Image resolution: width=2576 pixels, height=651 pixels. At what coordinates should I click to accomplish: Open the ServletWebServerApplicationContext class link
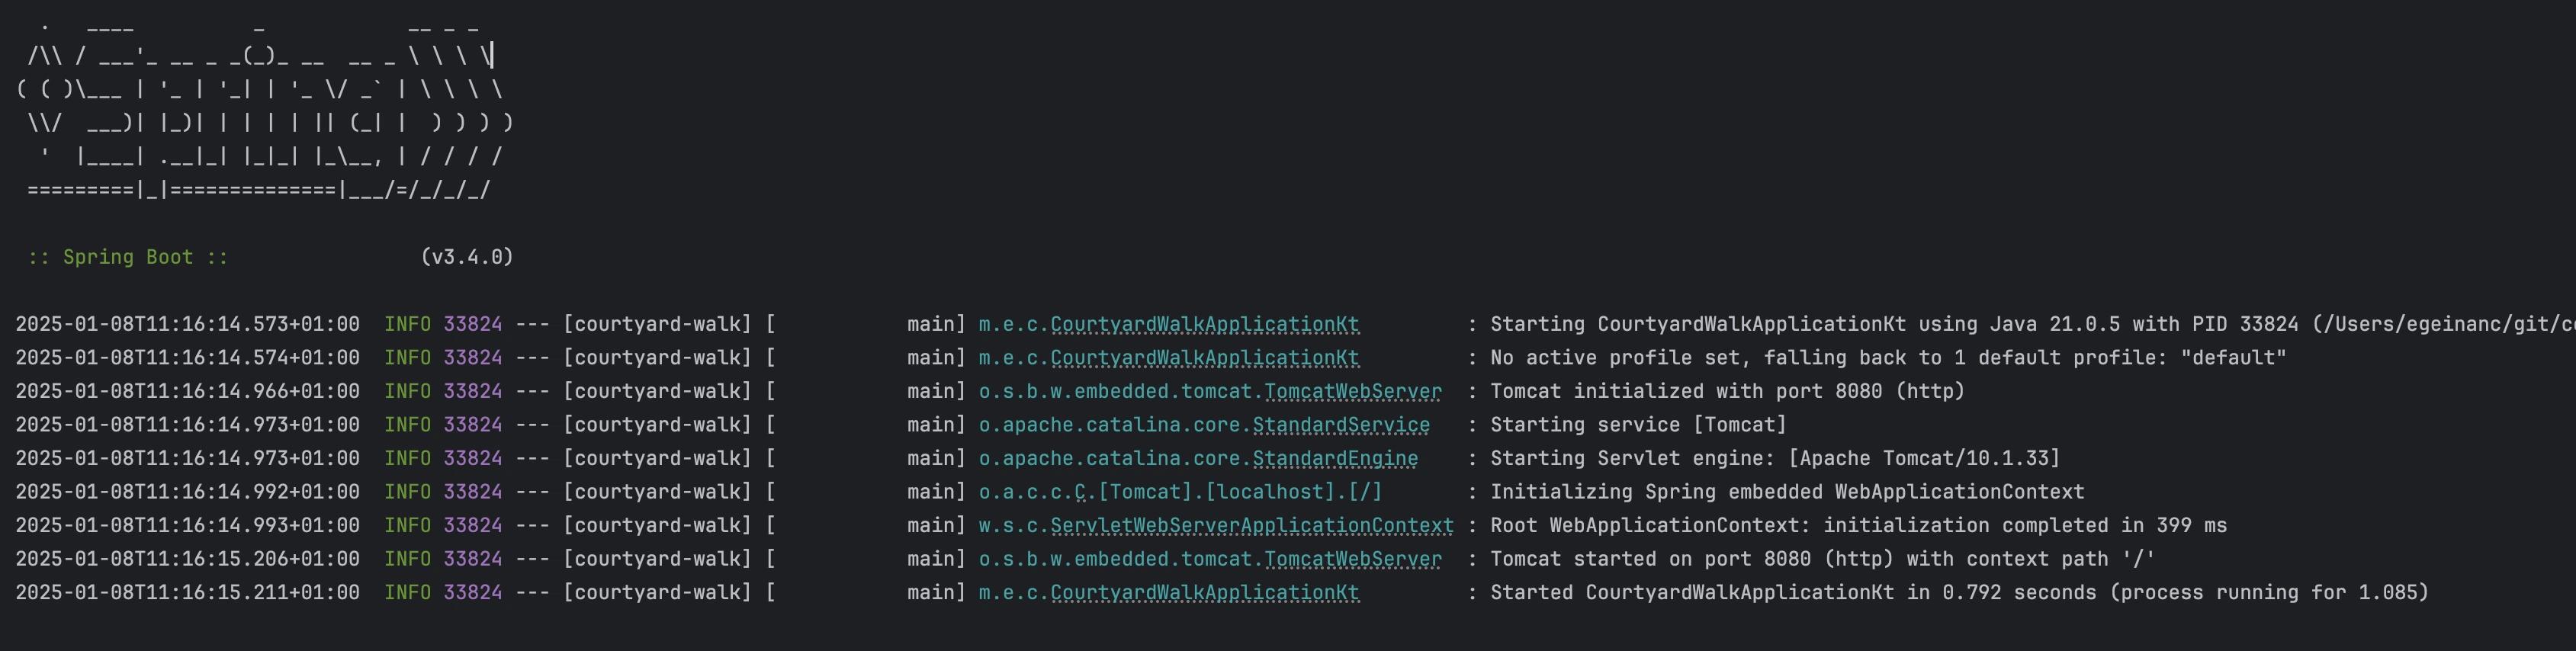[x=1251, y=525]
